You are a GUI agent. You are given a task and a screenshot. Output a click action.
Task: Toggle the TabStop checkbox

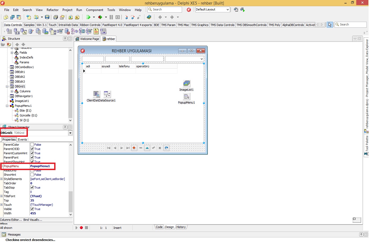[x=32, y=188]
